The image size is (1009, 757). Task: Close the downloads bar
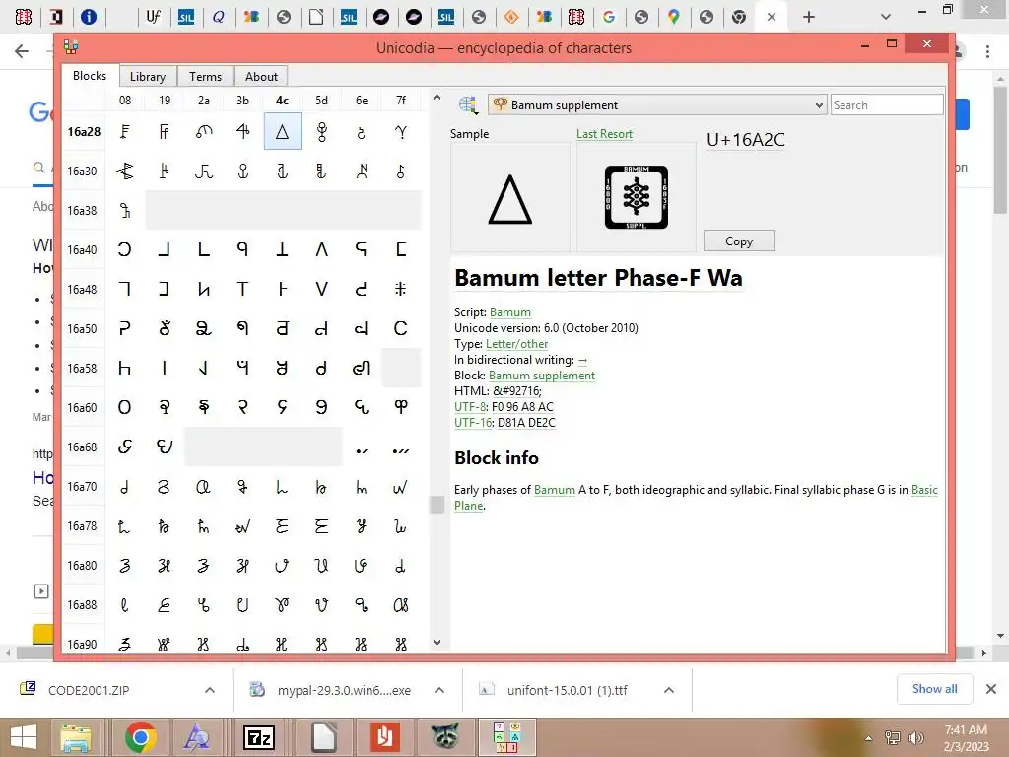click(x=991, y=689)
